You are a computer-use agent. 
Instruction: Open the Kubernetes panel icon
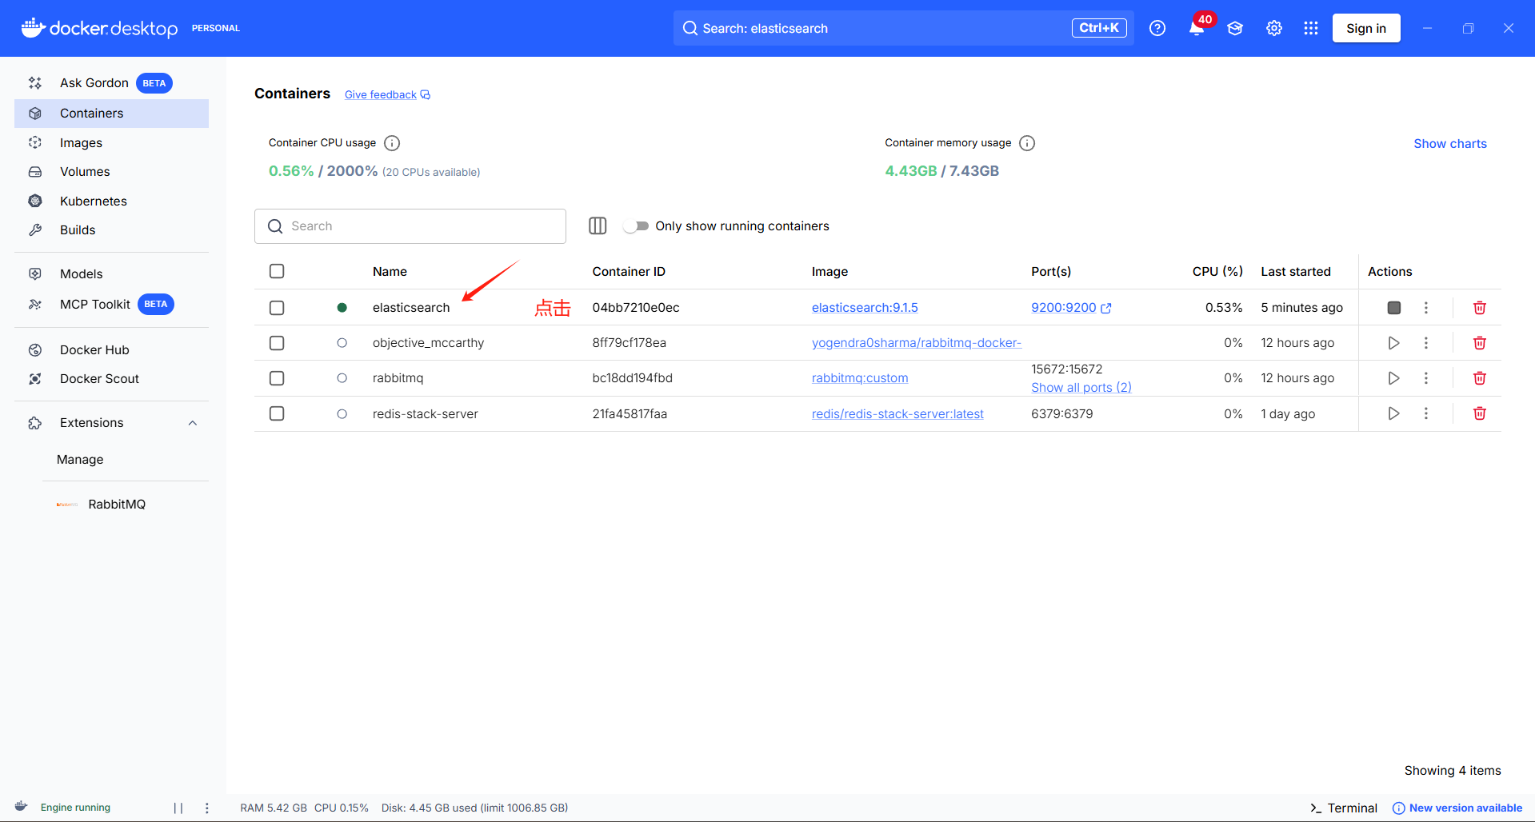tap(35, 201)
